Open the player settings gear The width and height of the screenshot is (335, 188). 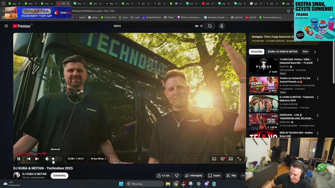click(x=222, y=159)
